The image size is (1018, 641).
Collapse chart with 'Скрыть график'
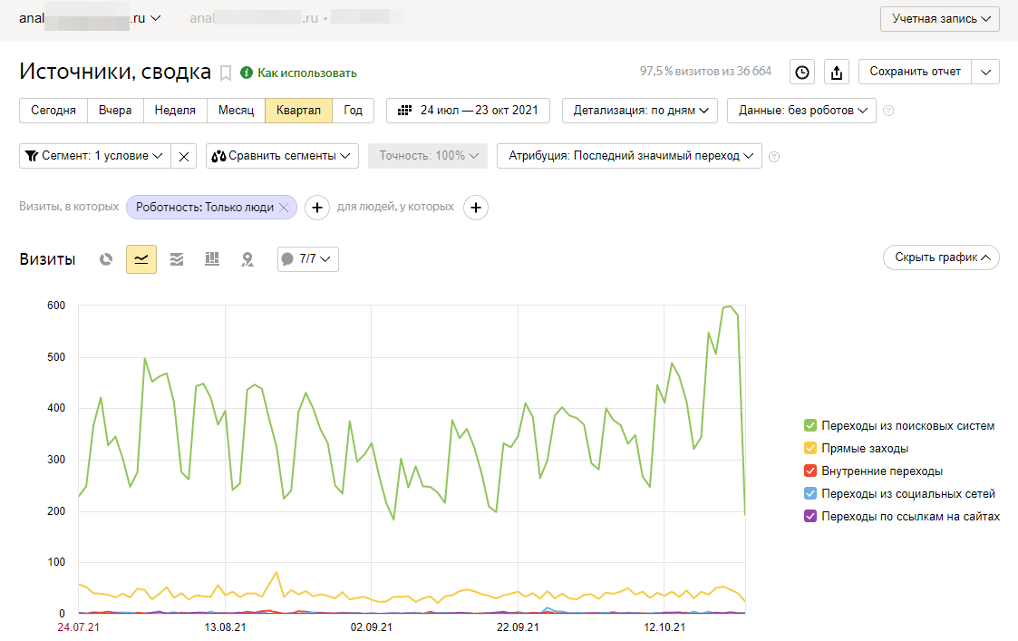941,257
